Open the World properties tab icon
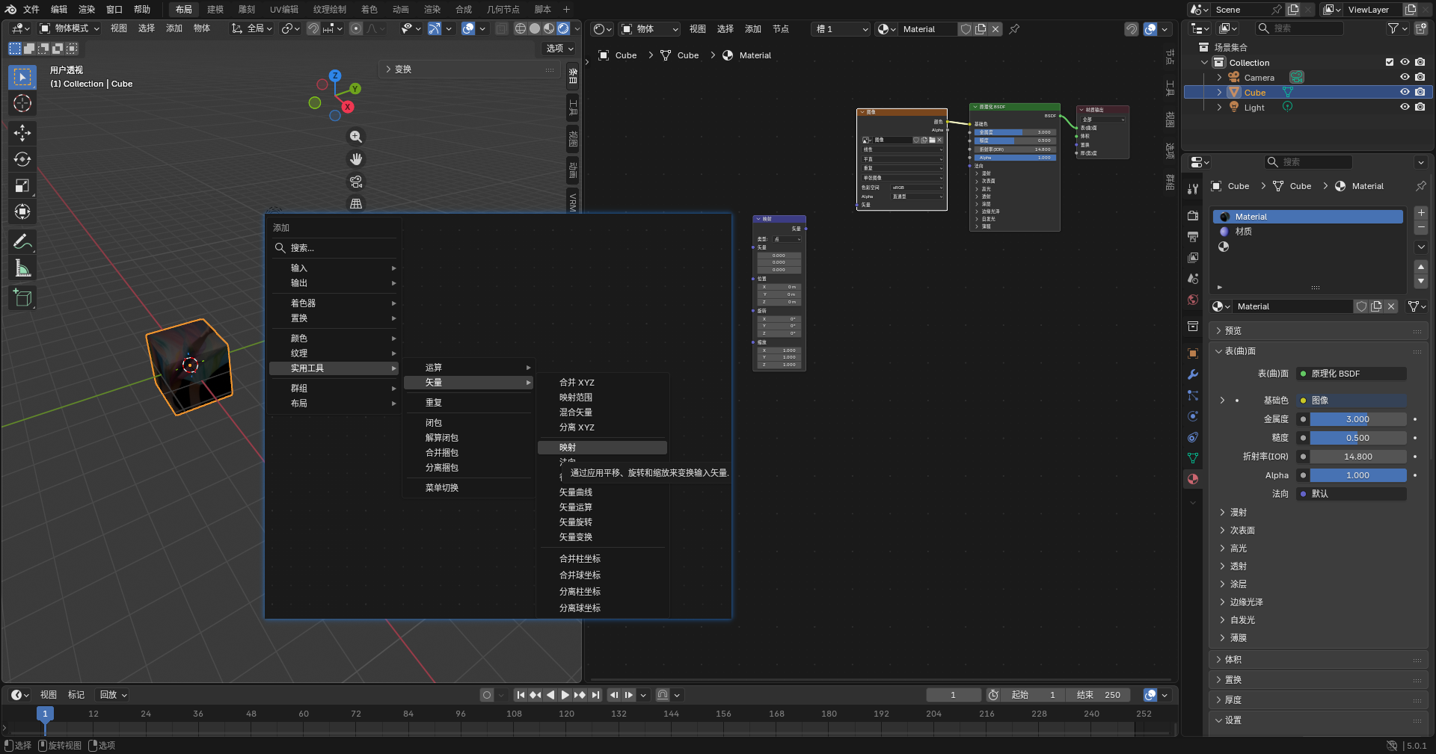Screen dimensions: 1436x754 (1193, 300)
